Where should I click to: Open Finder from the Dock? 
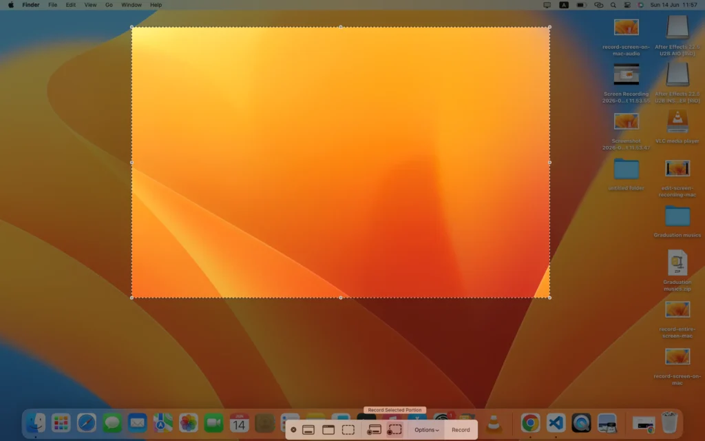[36, 423]
